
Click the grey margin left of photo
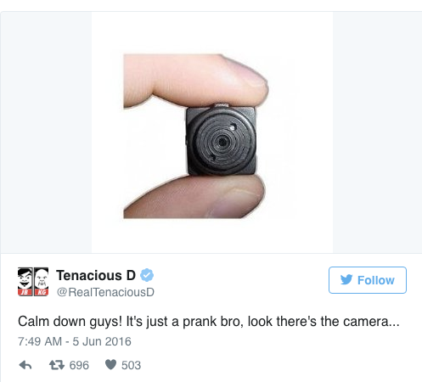click(x=46, y=132)
